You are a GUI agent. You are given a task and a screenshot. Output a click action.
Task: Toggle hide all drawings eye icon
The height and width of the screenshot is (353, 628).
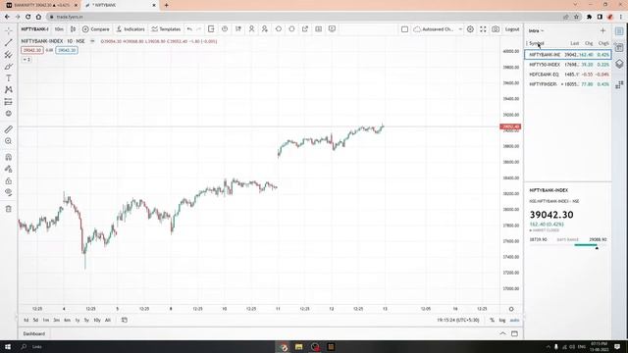(x=9, y=192)
